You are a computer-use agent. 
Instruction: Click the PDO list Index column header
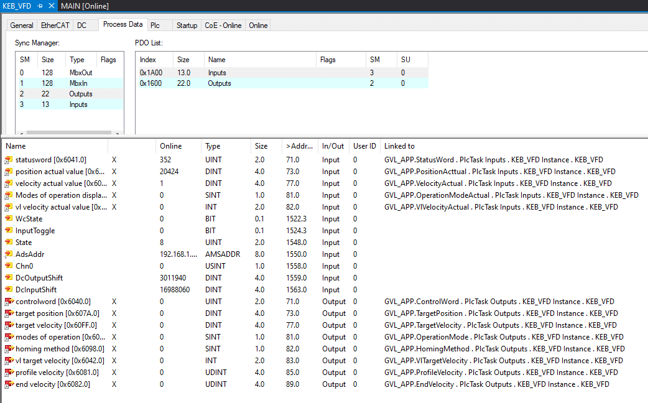coord(154,60)
